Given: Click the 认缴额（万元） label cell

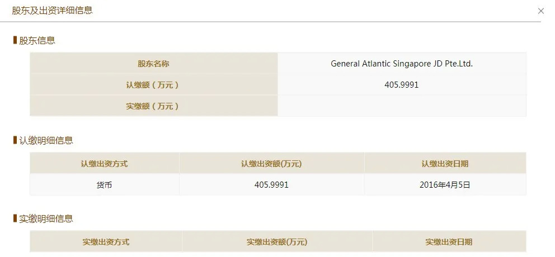Looking at the screenshot, I should coord(153,85).
